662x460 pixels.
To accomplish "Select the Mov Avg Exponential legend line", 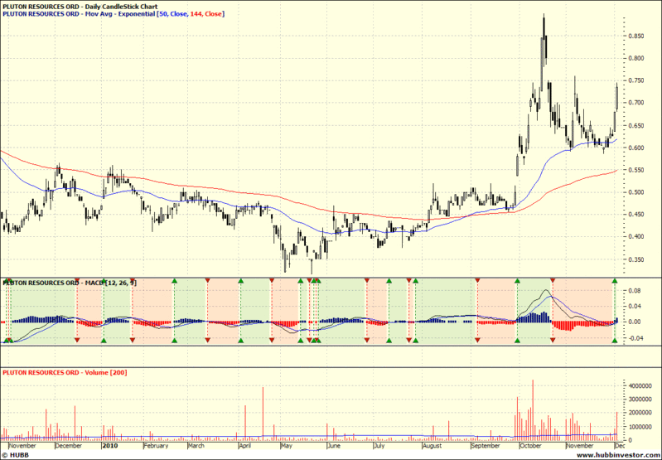I will (x=114, y=14).
